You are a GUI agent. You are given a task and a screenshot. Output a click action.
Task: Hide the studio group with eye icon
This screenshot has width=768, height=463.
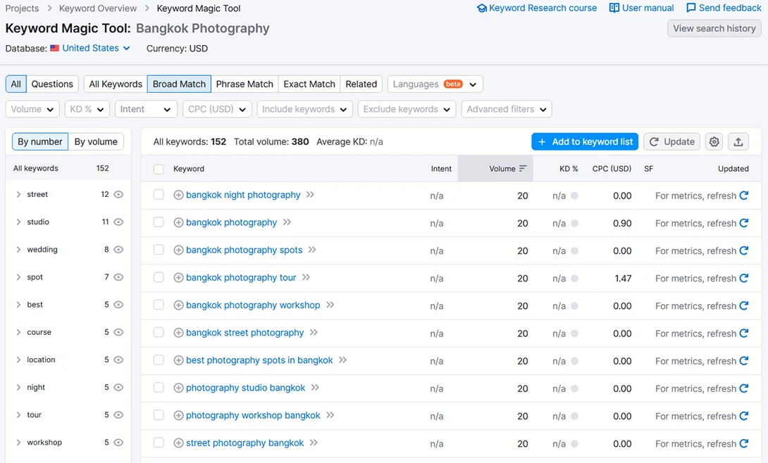click(x=118, y=222)
